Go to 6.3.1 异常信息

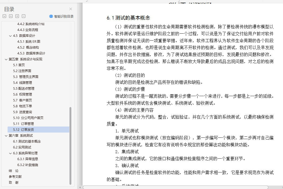(x=28, y=159)
